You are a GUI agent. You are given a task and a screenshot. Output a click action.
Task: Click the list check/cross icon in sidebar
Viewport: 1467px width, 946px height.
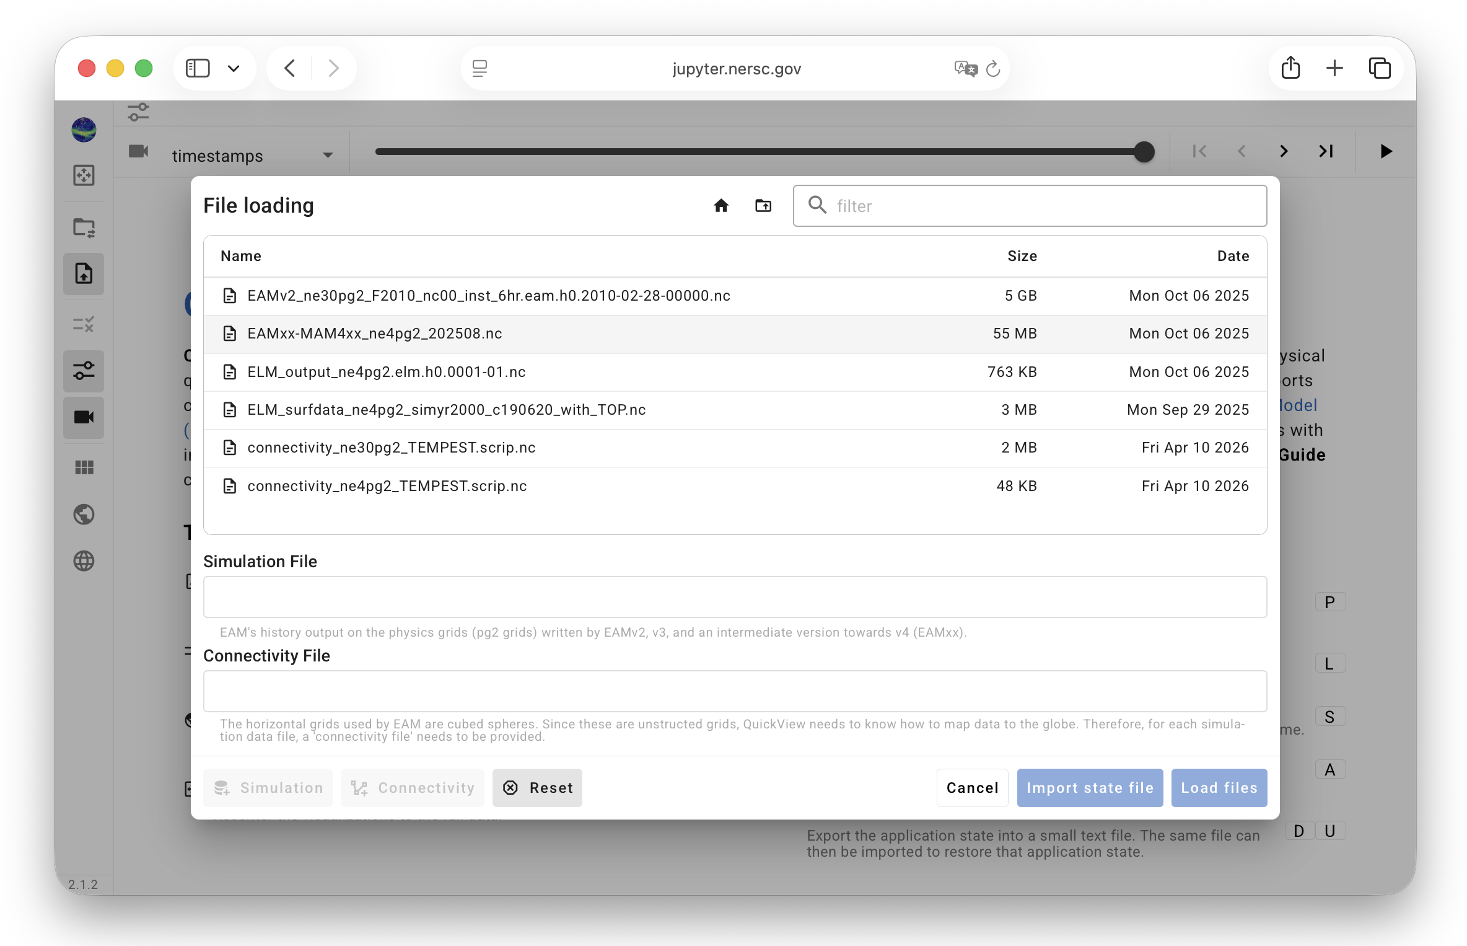pos(84,324)
